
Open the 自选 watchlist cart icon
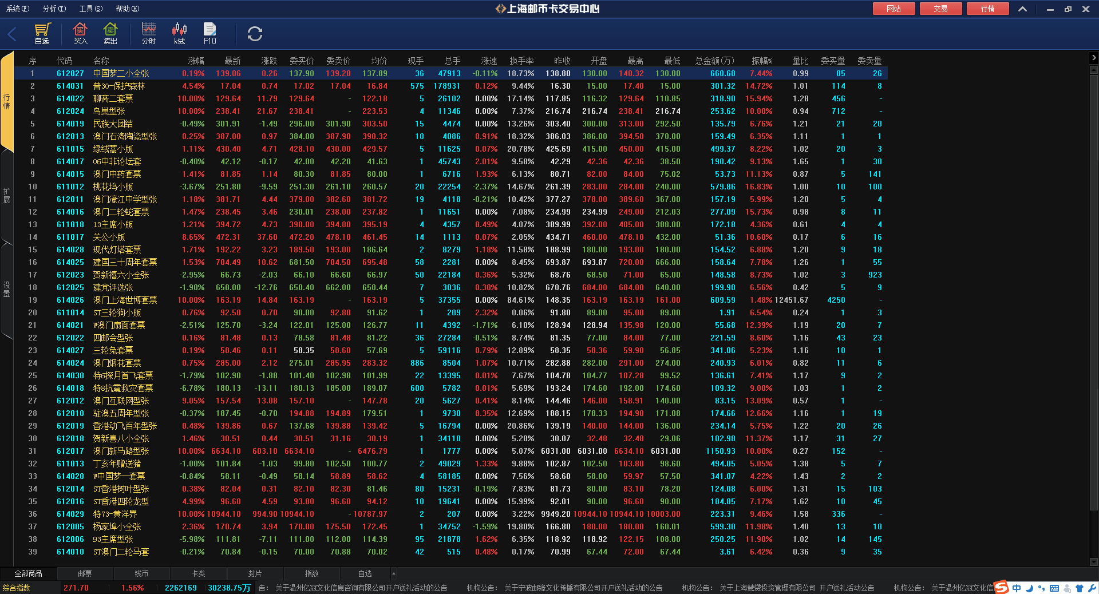coord(42,33)
